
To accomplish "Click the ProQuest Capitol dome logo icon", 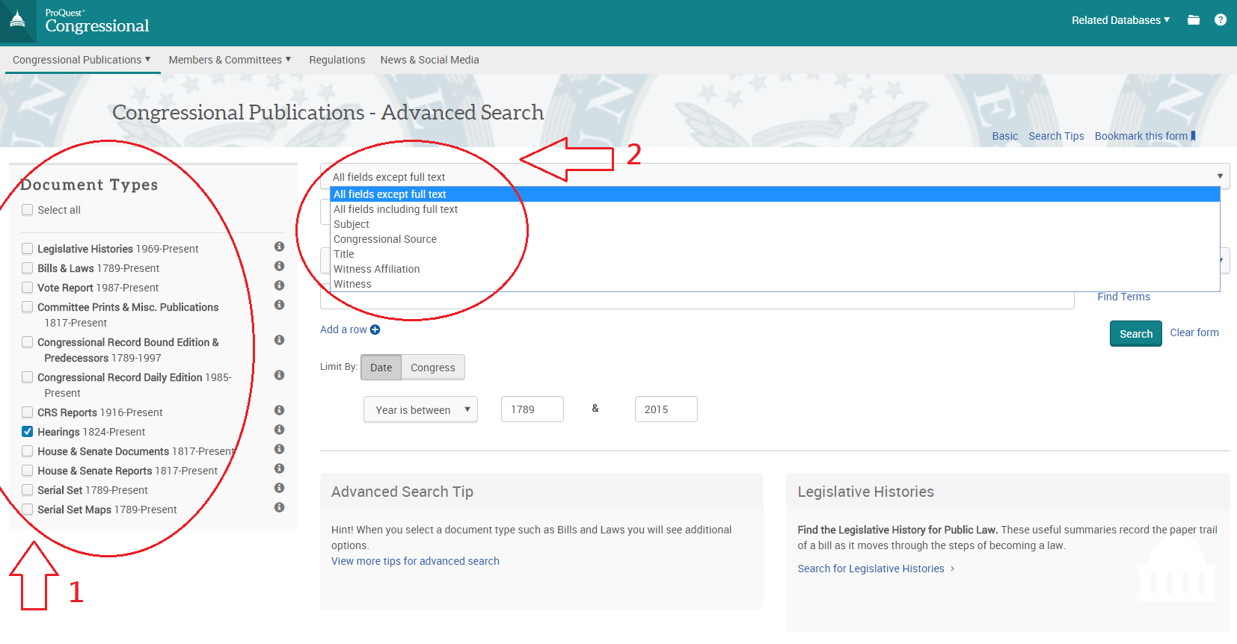I will [x=18, y=19].
